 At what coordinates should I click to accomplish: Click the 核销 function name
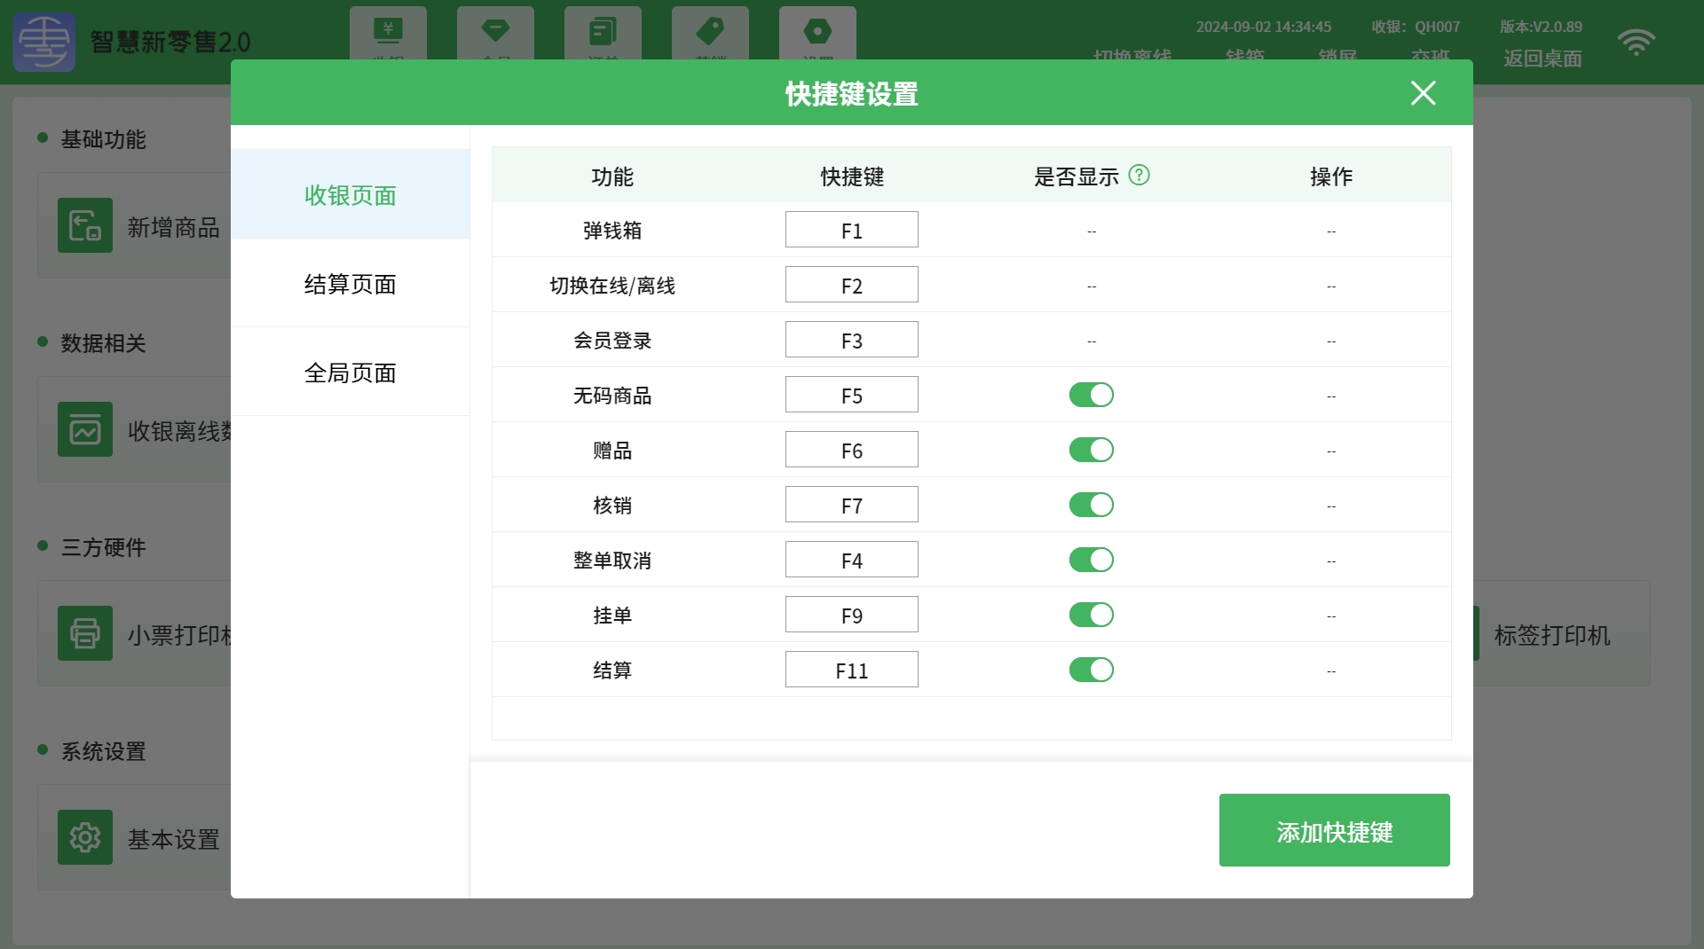pyautogui.click(x=612, y=506)
